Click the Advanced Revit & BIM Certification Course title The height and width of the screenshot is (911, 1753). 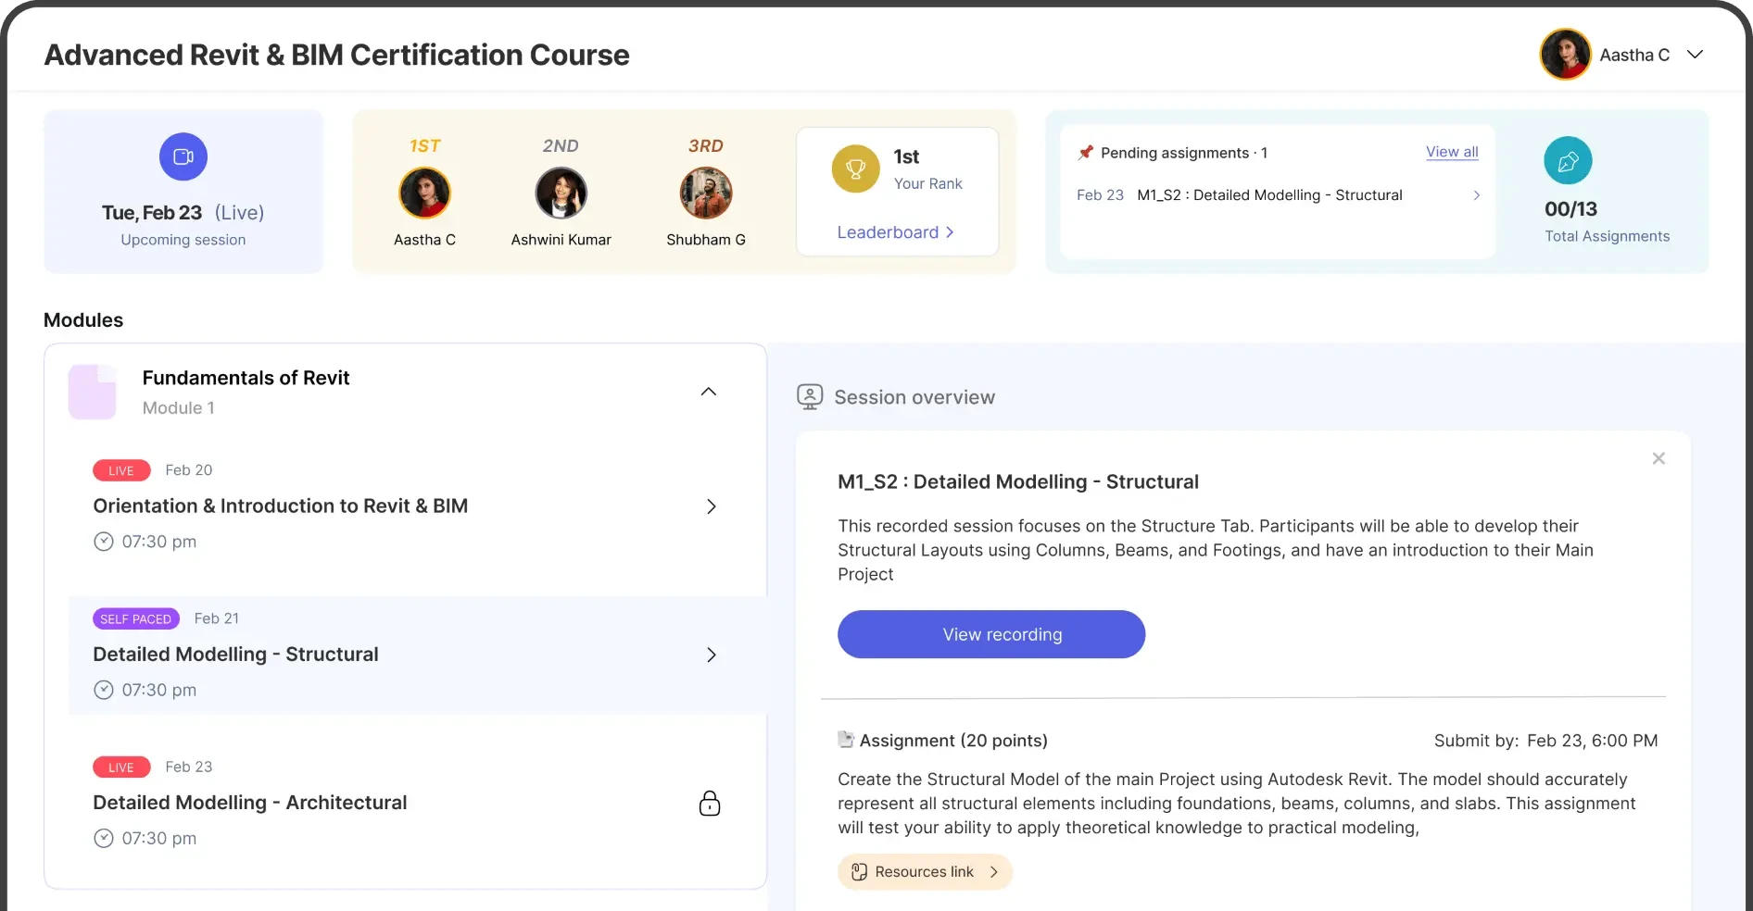click(337, 55)
